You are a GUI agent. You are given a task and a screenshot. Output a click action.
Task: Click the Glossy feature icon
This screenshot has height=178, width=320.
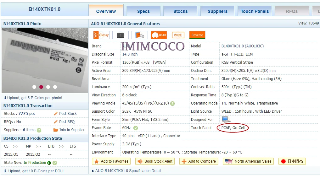101,35
